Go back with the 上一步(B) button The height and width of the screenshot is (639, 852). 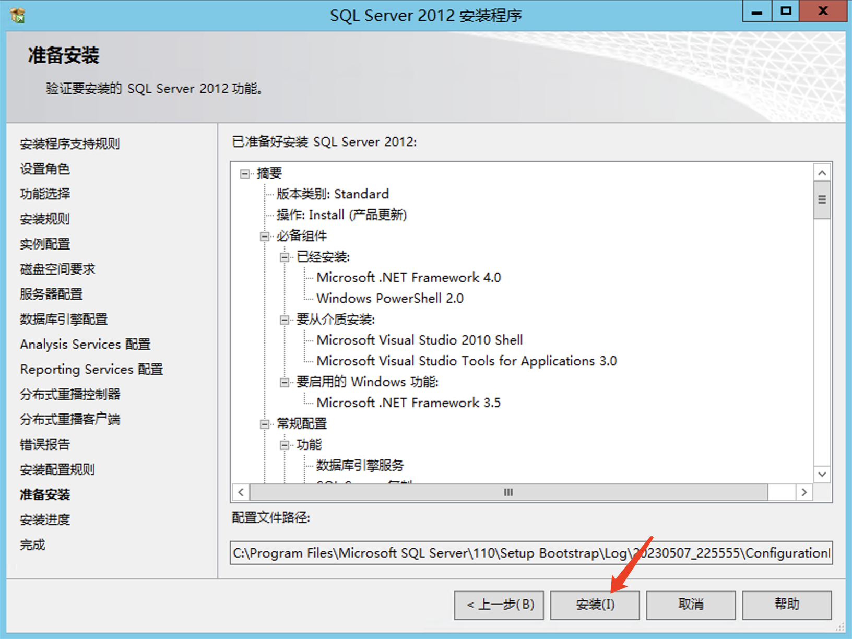(x=499, y=605)
